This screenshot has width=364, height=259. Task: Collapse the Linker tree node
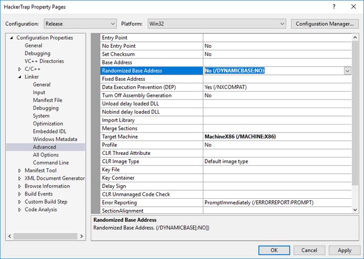[x=20, y=77]
